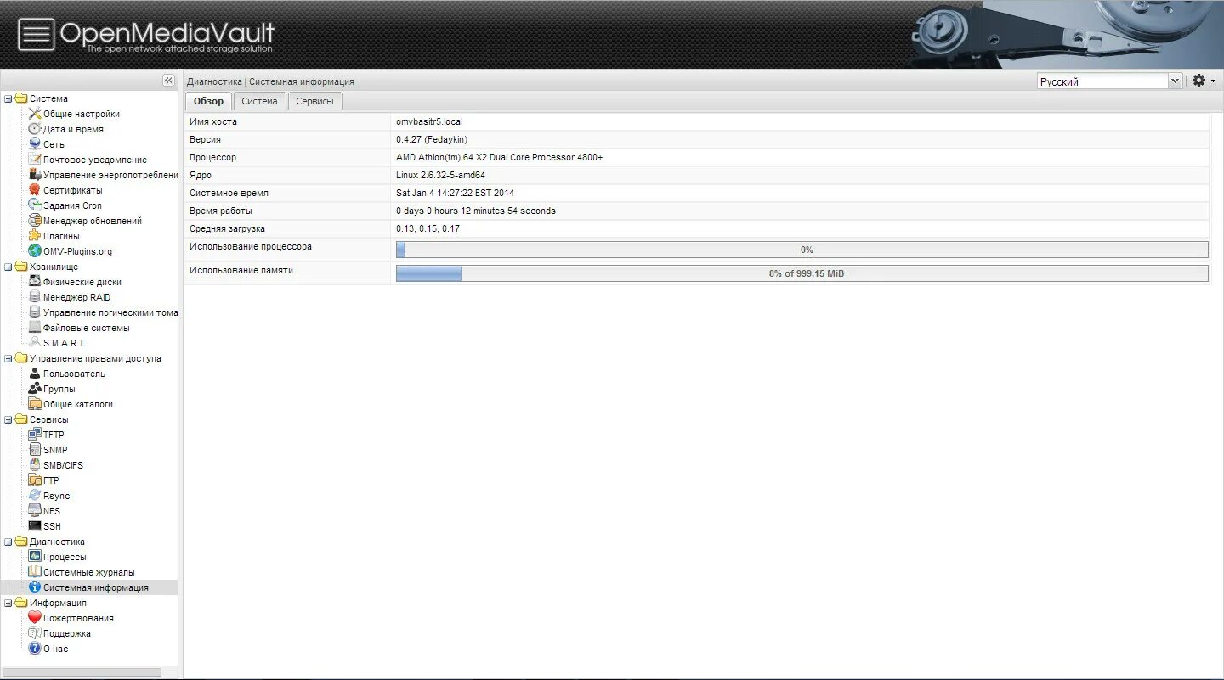Screen dimensions: 1224x680
Task: Open Общие настройки wrench icon
Action: pos(35,114)
